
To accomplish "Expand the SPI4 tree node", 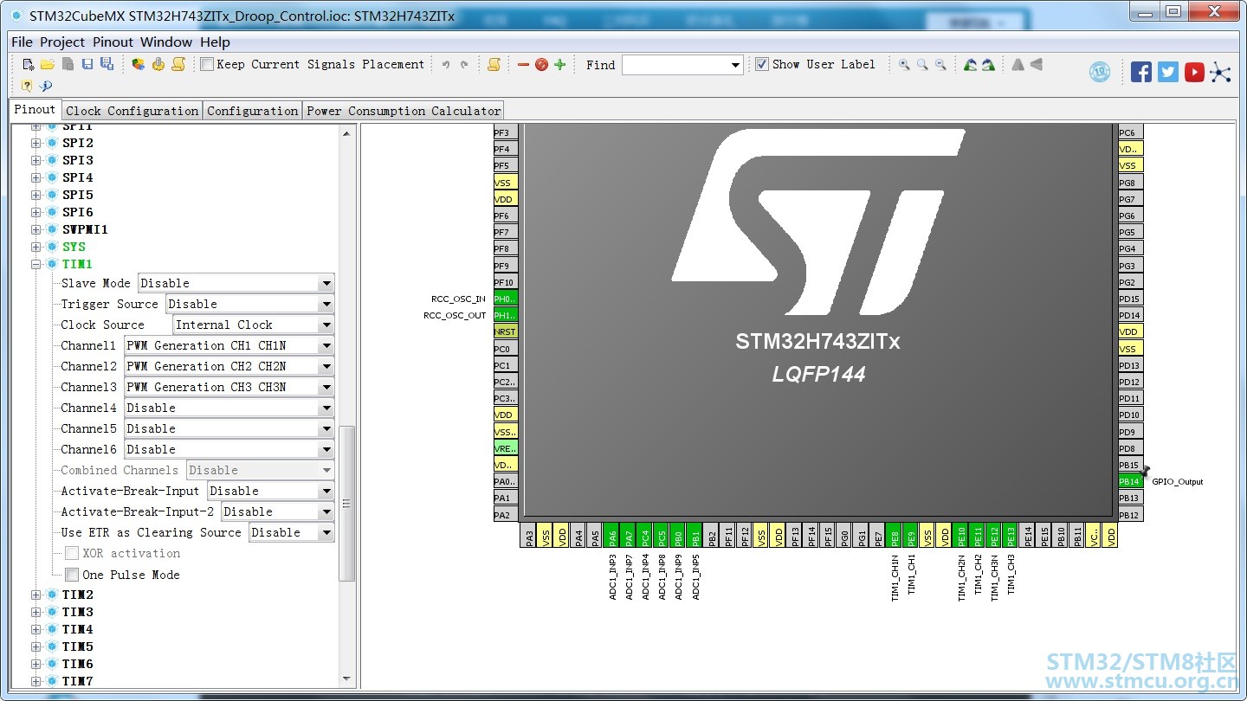I will tap(36, 177).
